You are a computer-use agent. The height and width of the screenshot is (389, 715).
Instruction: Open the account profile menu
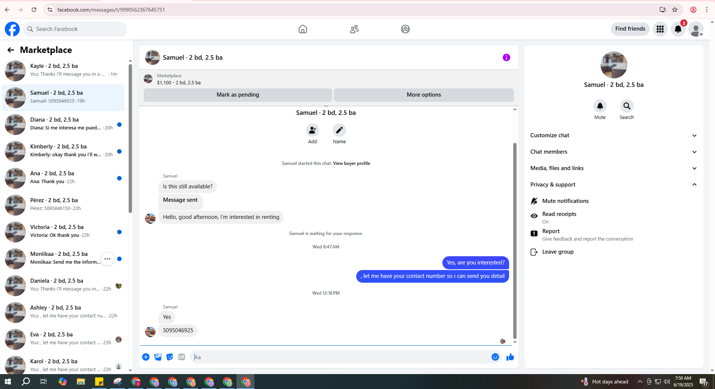(696, 29)
